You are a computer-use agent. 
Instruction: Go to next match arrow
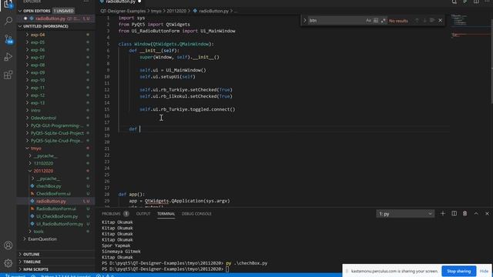pyautogui.click(x=424, y=21)
